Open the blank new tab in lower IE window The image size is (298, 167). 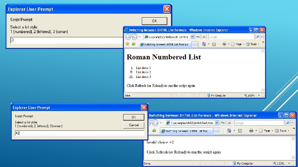point(216,131)
